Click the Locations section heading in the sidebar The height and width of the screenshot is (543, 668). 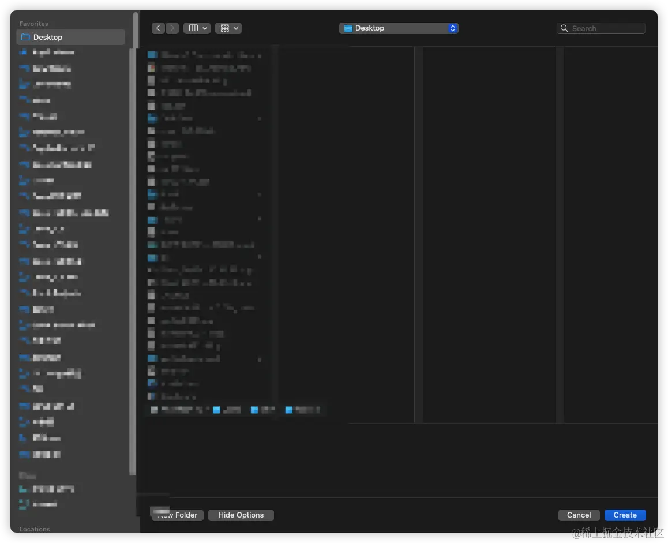click(34, 529)
